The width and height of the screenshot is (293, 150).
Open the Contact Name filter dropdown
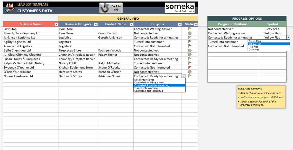[131, 24]
